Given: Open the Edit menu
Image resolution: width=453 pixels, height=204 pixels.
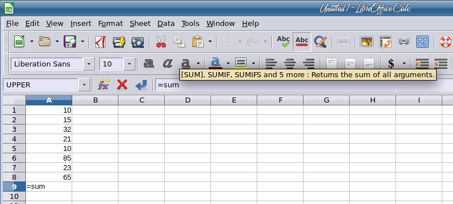Looking at the screenshot, I should click(x=32, y=23).
